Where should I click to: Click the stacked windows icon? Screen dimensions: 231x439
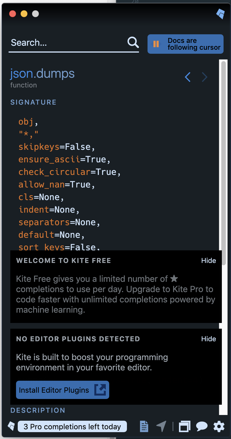click(185, 426)
